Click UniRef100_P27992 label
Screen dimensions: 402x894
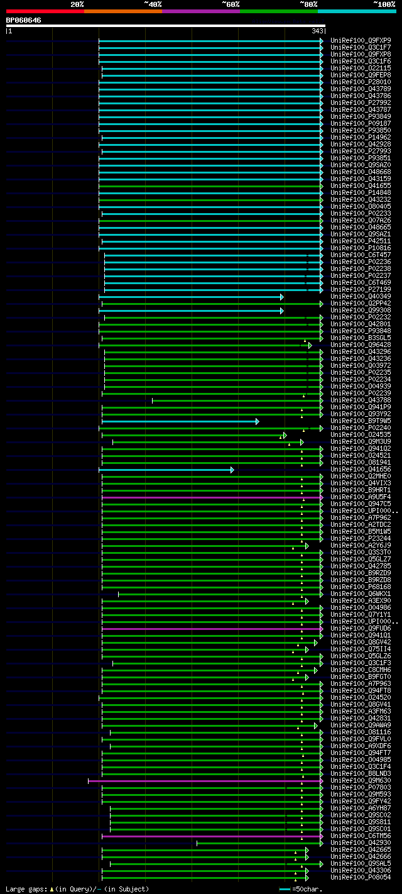[x=361, y=103]
